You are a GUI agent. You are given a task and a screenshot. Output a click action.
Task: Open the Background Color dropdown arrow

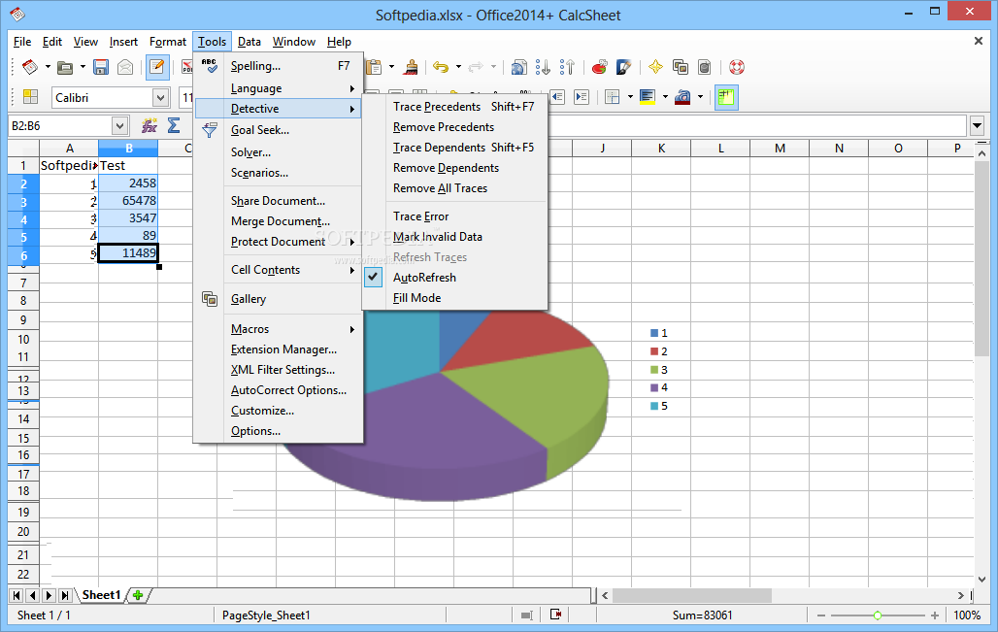tap(665, 97)
